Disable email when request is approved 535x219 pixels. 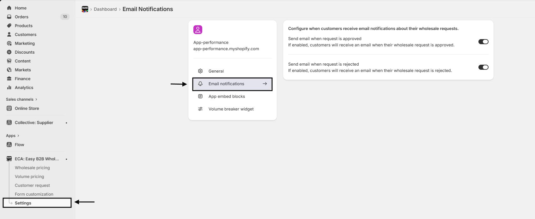click(483, 42)
